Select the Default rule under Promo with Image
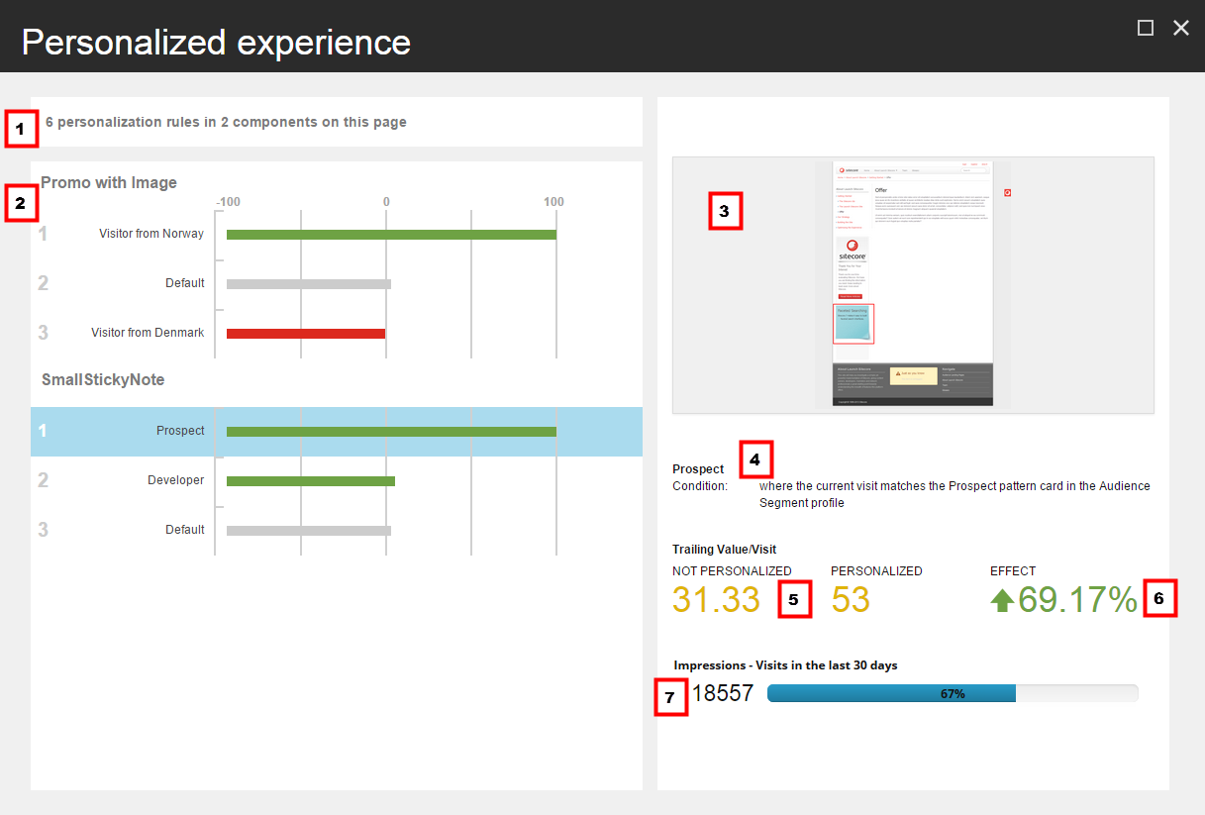This screenshot has width=1205, height=815. click(x=337, y=283)
